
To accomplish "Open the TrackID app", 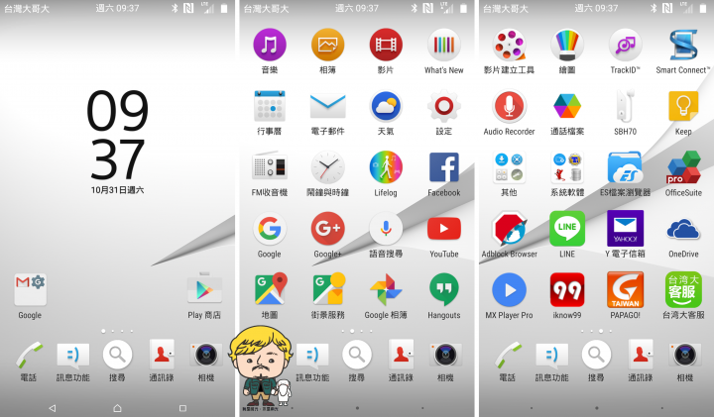I will (x=625, y=45).
